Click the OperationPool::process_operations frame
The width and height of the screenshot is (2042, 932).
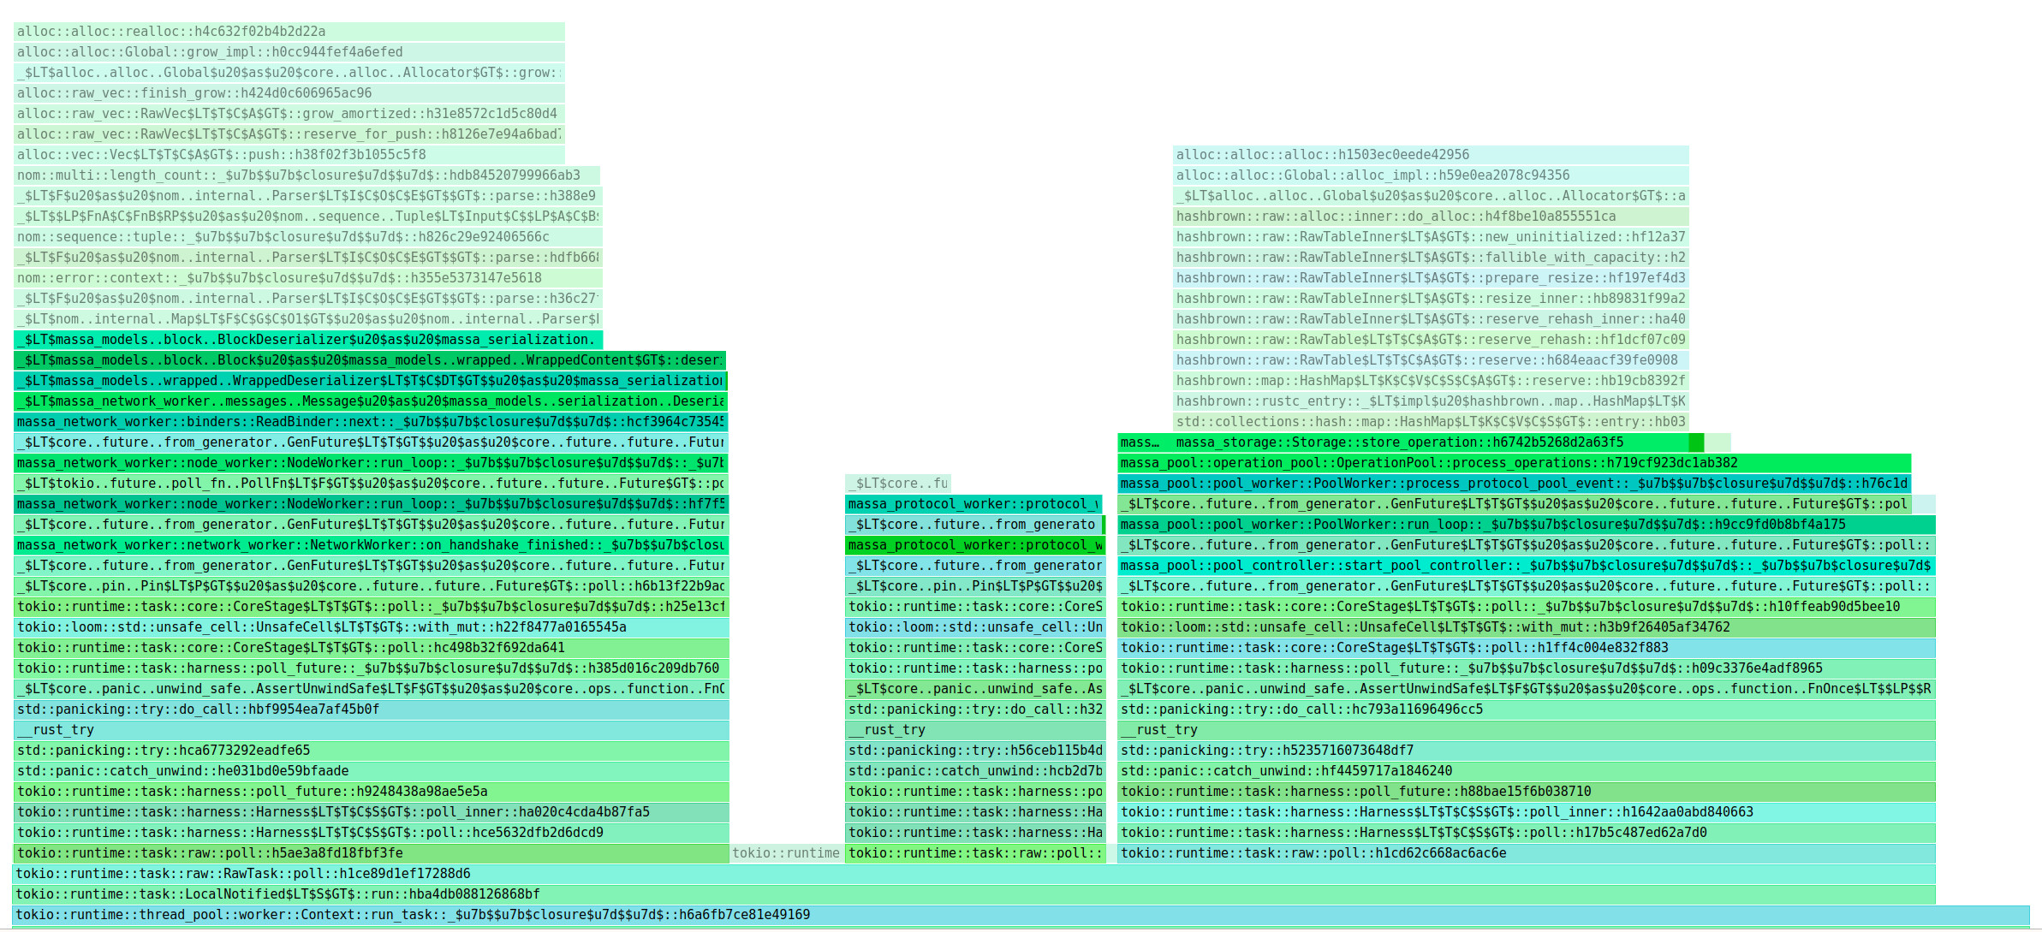click(1514, 463)
